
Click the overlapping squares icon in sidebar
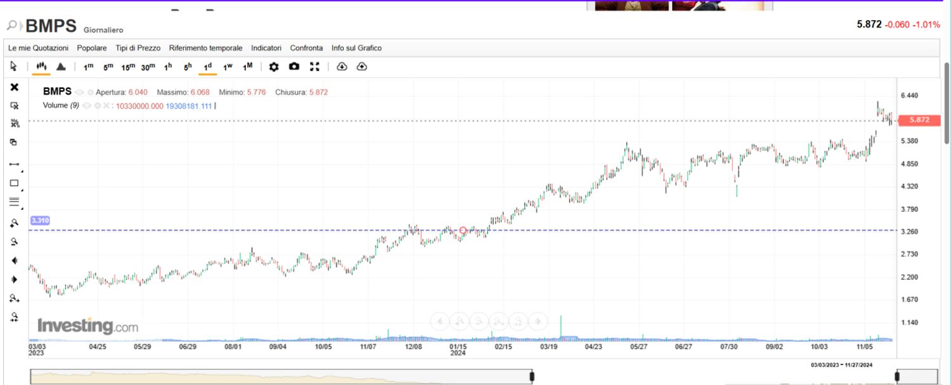pos(14,142)
